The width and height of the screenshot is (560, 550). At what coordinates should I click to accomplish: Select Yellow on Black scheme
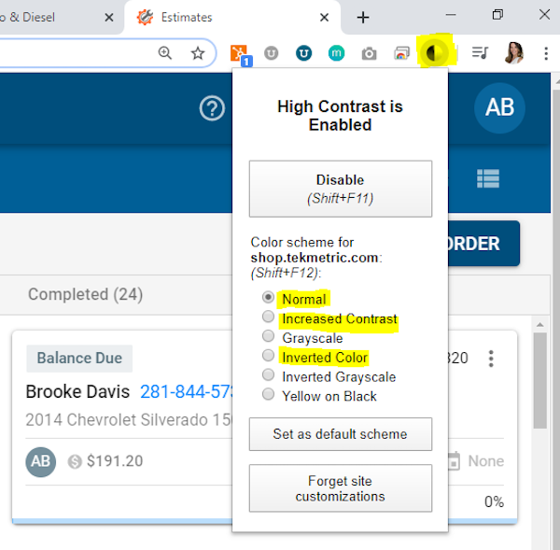tap(268, 394)
